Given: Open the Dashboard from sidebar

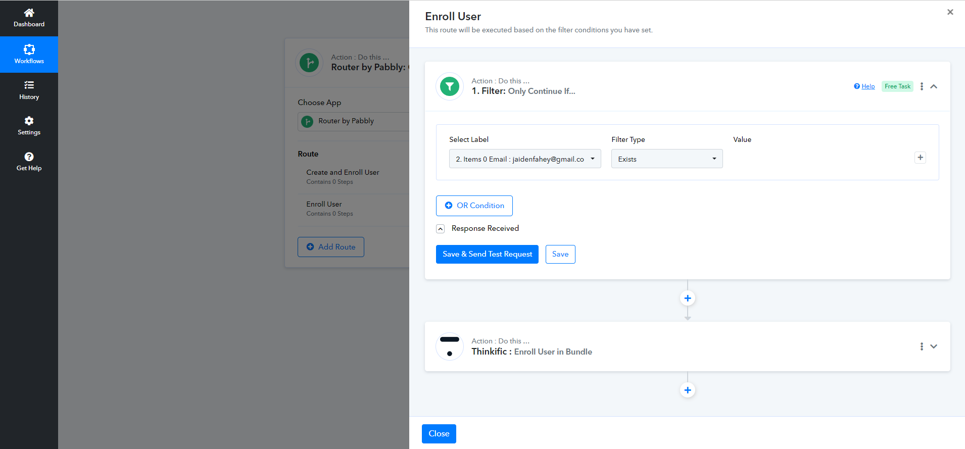Looking at the screenshot, I should (x=29, y=18).
